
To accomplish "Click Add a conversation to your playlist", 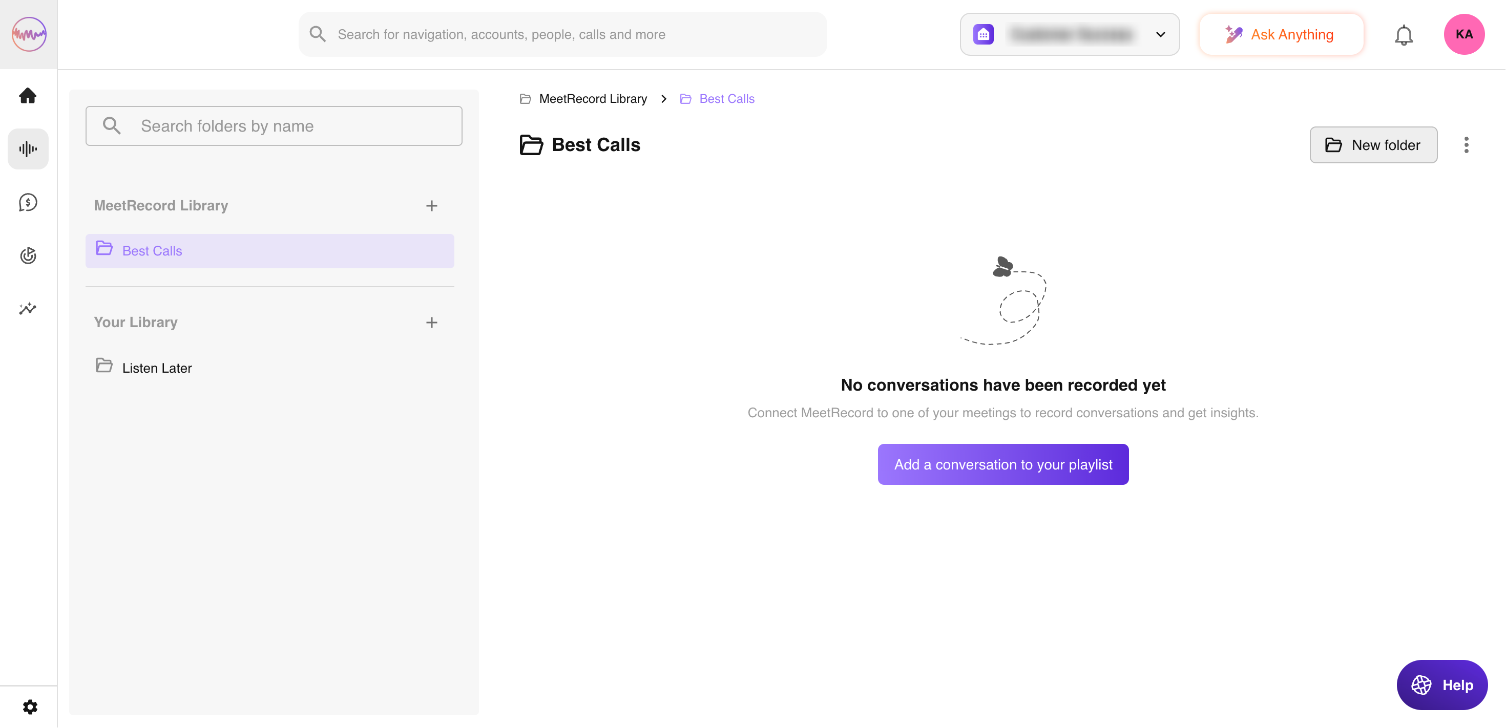I will 1002,464.
